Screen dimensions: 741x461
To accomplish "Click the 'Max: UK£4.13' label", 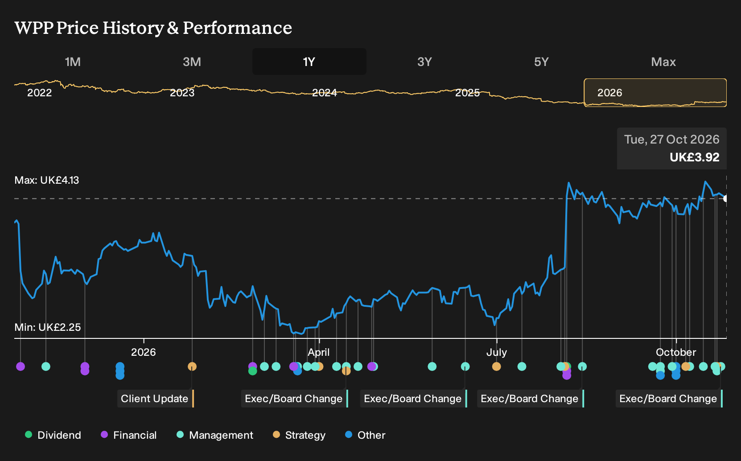I will pyautogui.click(x=47, y=180).
